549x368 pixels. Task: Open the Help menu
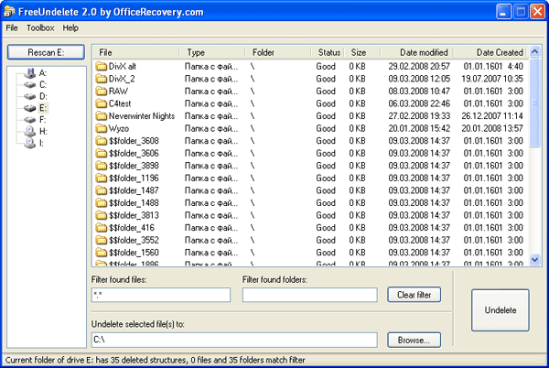pyautogui.click(x=70, y=28)
